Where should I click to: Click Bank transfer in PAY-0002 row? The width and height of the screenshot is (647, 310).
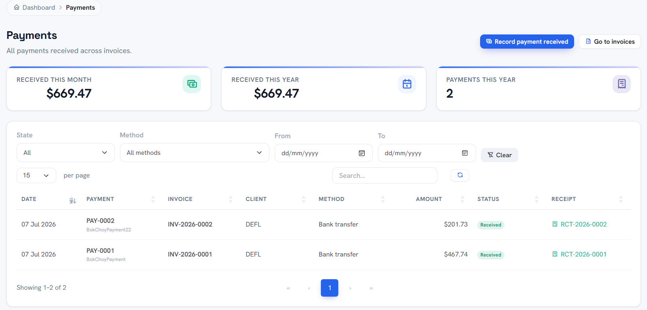click(338, 224)
